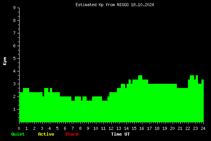This screenshot has width=211, height=141.
Task: Click the hour 20 tick label
Action: [x=172, y=128]
